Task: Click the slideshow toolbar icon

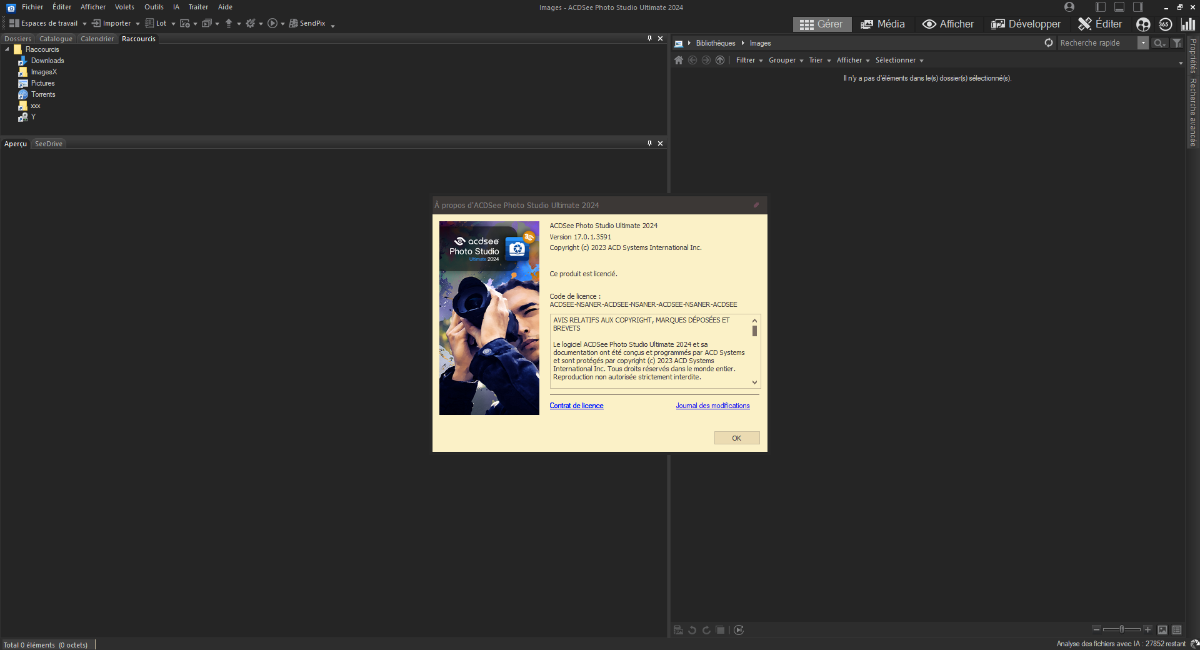Action: click(207, 23)
